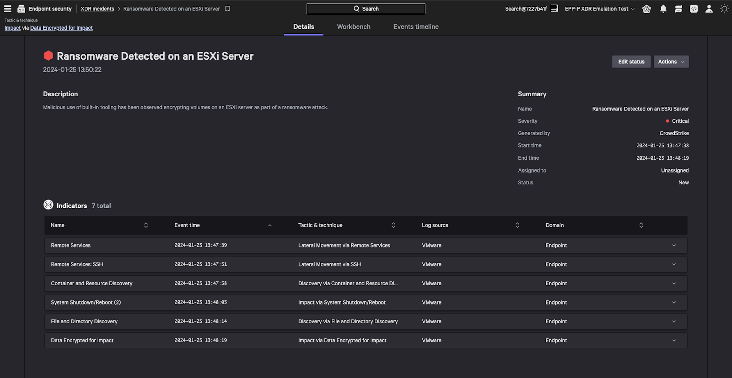732x378 pixels.
Task: Click Search@7227b41f text in header
Action: [x=526, y=9]
